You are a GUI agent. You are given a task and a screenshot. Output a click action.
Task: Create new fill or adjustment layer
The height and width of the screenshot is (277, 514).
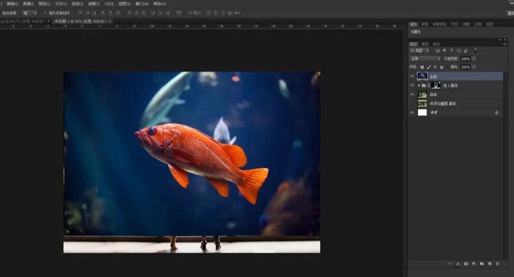point(474,264)
